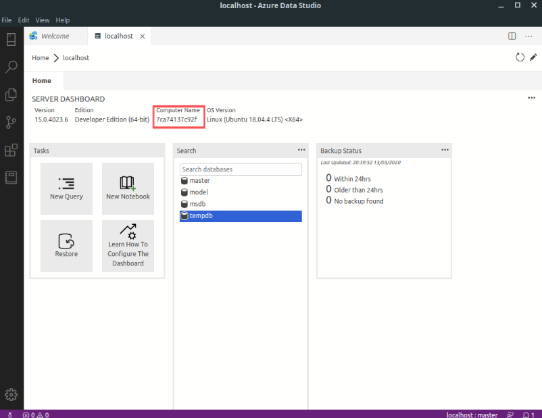Click errors and warnings status indicator

coord(36,415)
